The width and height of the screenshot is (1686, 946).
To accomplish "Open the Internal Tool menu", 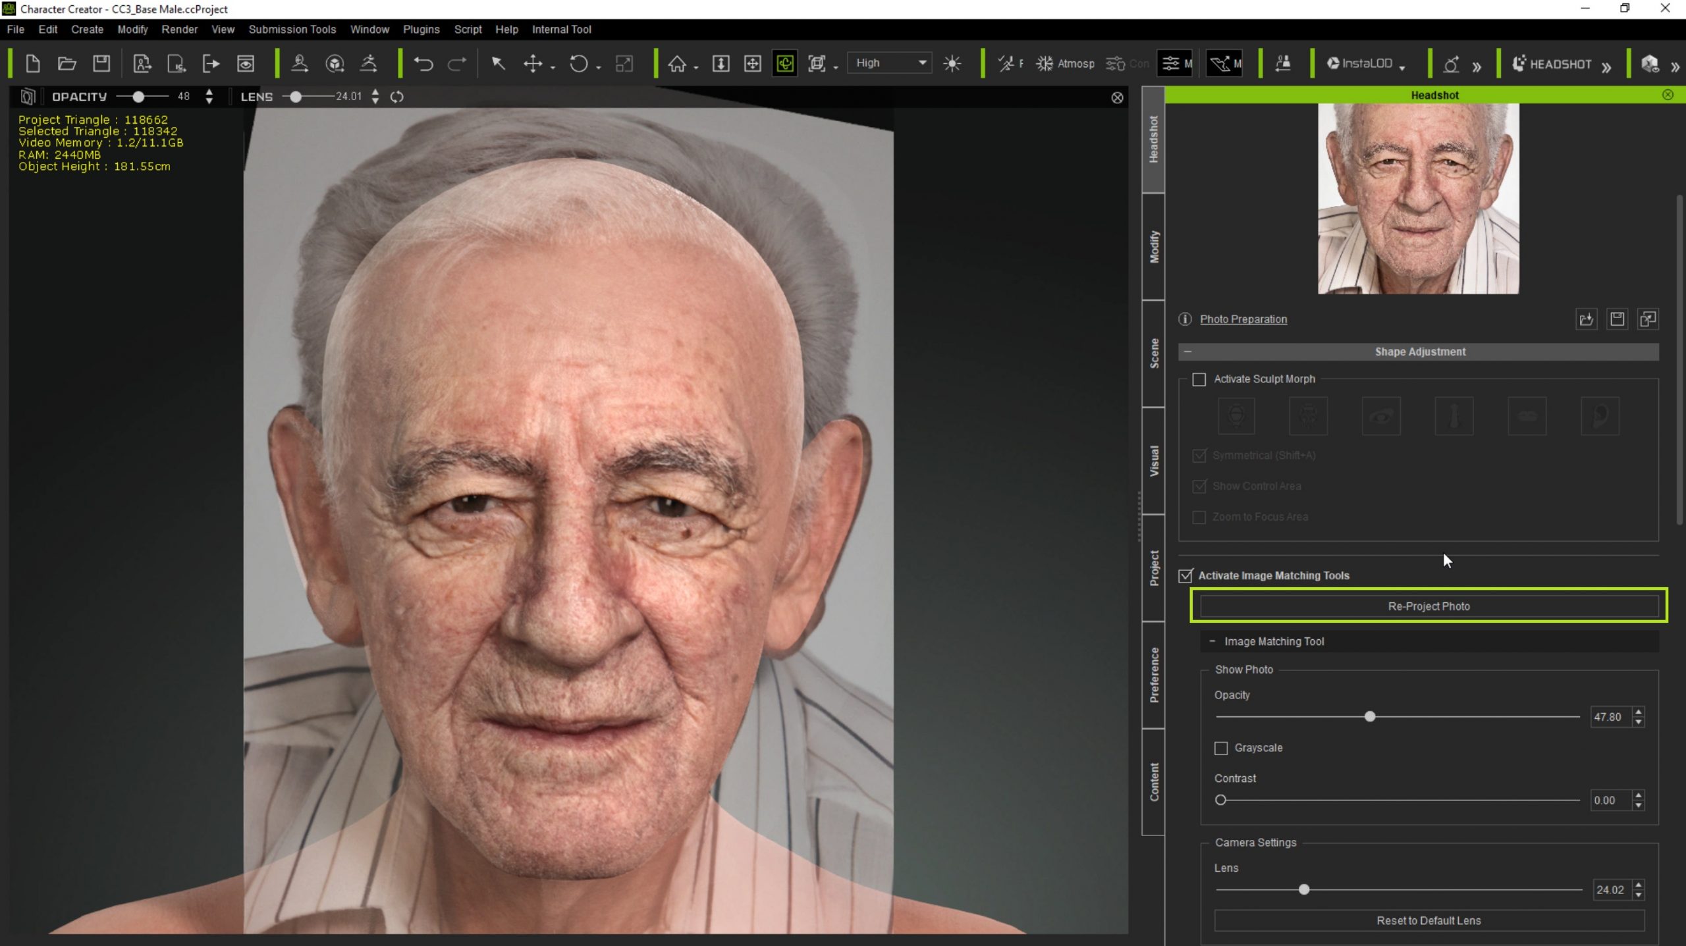I will (x=561, y=30).
